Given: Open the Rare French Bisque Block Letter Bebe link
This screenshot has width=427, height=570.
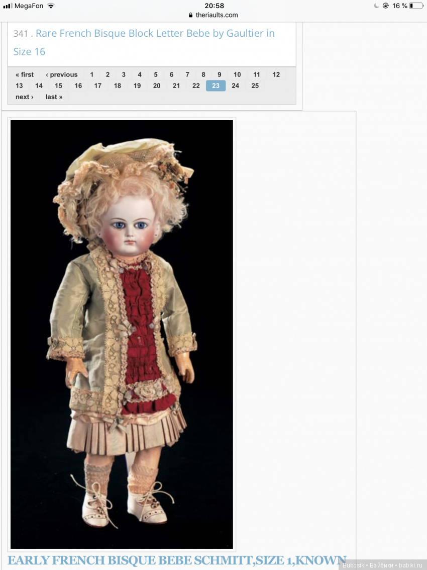Looking at the screenshot, I should point(144,42).
